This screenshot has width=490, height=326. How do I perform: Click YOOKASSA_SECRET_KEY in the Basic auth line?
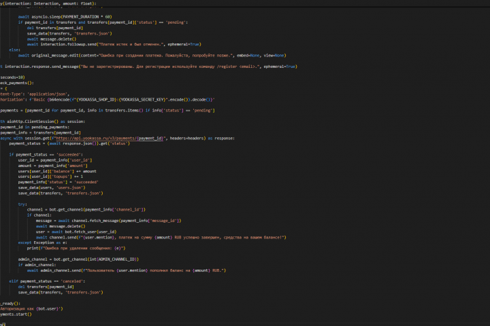142,100
